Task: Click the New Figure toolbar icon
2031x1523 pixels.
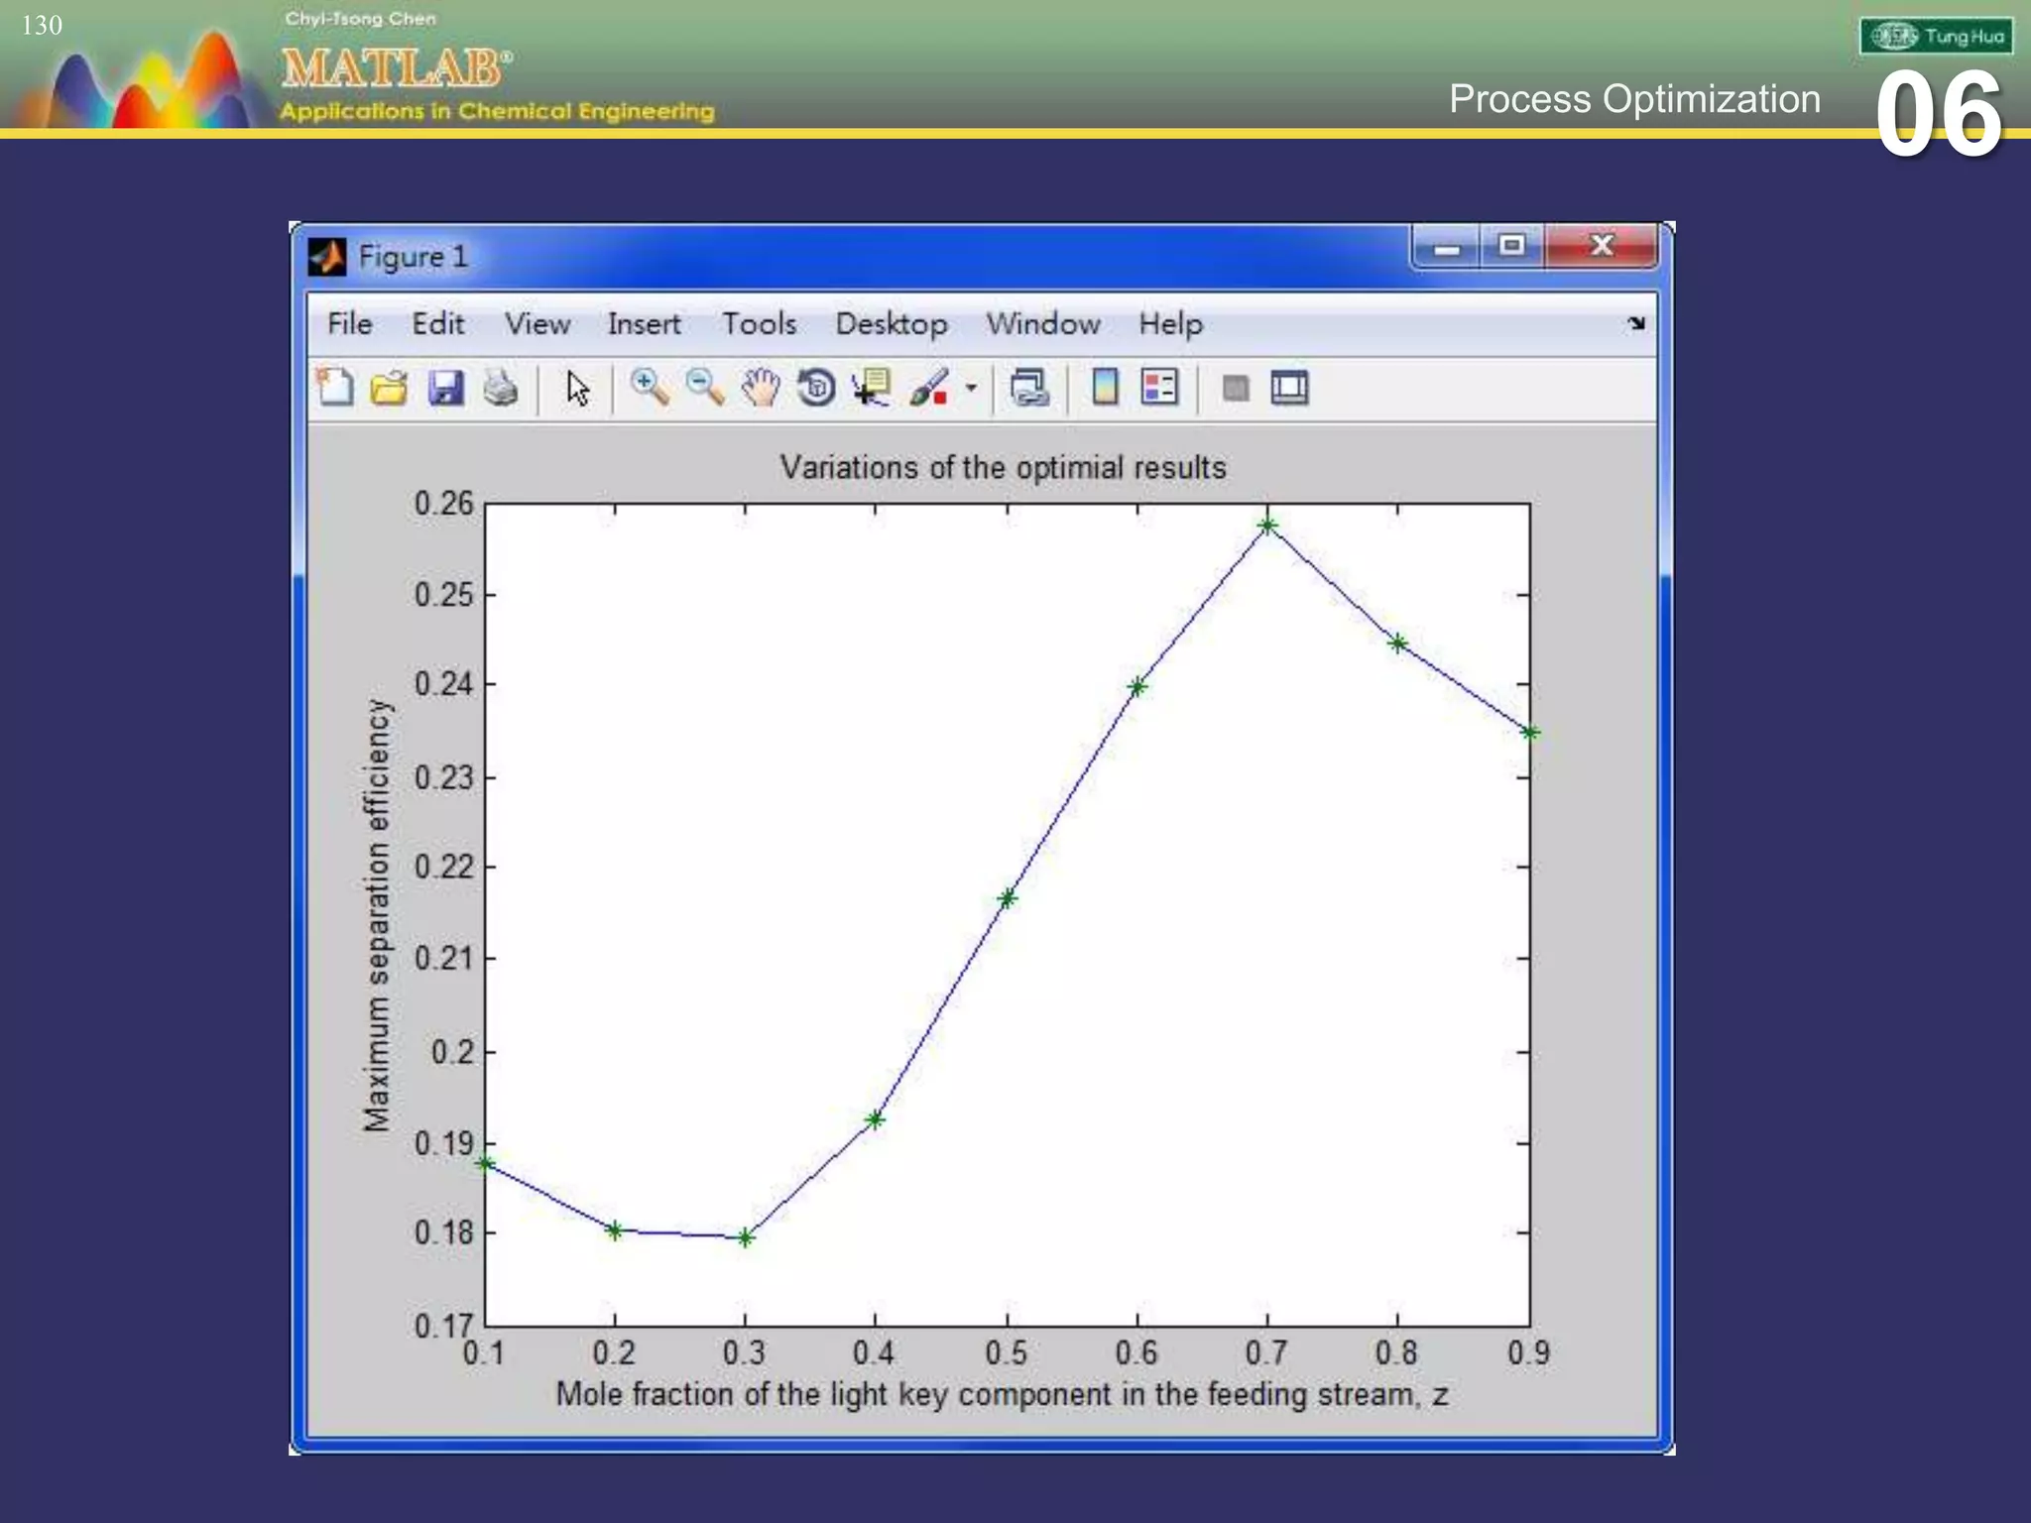Action: click(x=335, y=388)
